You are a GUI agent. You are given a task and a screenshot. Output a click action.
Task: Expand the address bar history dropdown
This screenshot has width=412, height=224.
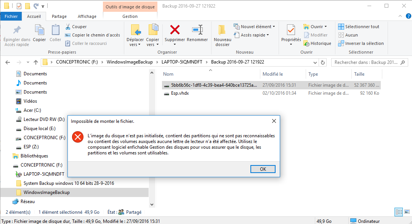coord(315,62)
